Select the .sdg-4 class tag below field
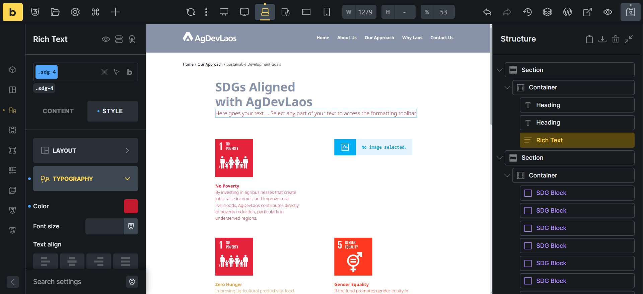This screenshot has height=294, width=643. point(45,88)
